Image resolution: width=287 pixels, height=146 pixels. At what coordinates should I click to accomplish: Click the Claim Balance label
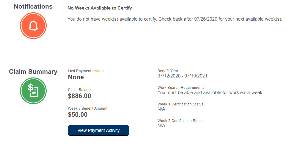point(80,90)
